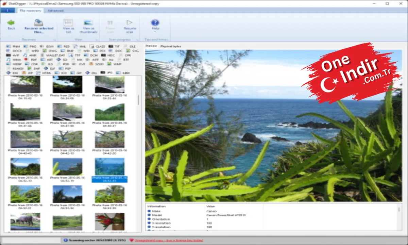This screenshot has width=408, height=245.
Task: Select the BMP file type tab
Action: coord(67,51)
